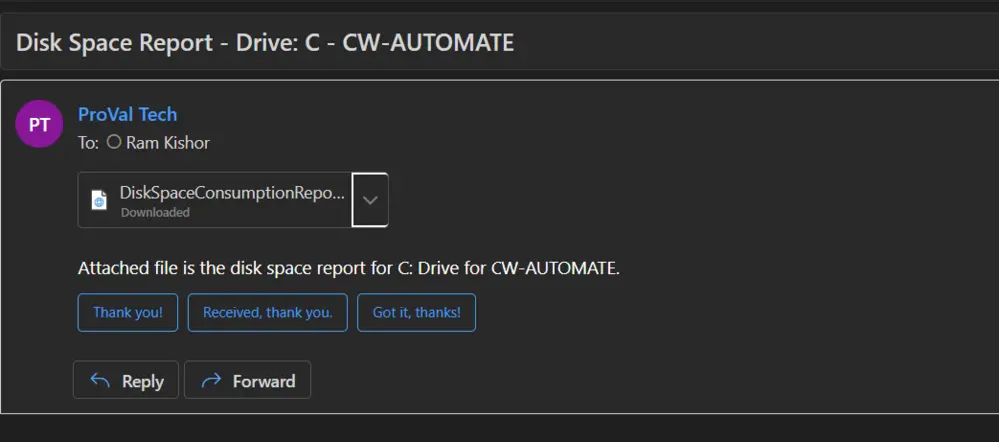Screen dimensions: 999x442
Task: Open ProVal Tech sender name link
Action: tap(128, 115)
